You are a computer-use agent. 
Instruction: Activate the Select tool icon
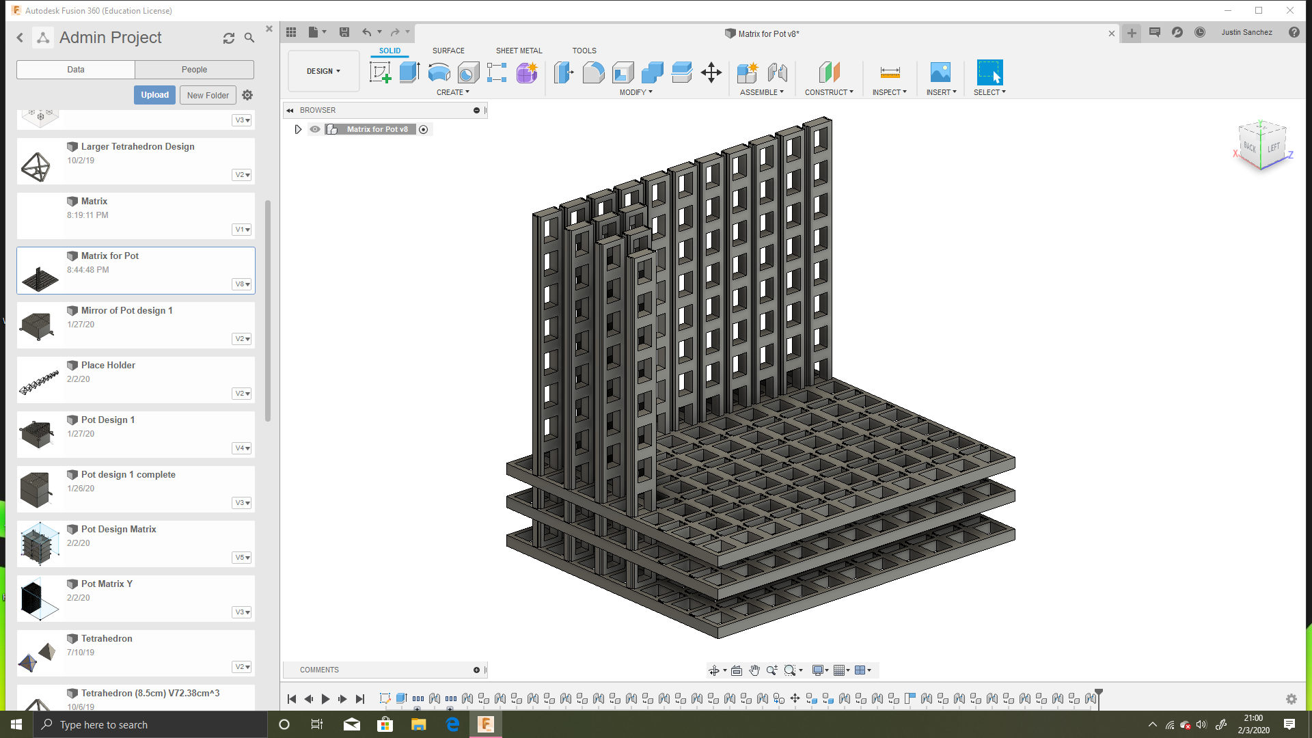989,72
